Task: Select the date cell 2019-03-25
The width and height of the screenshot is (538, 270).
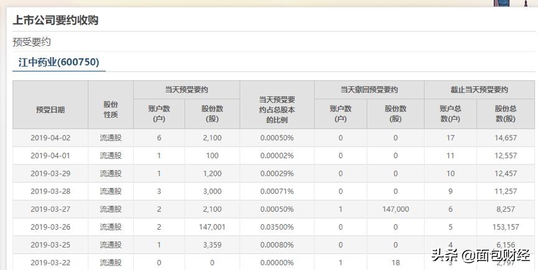Action: pyautogui.click(x=50, y=245)
